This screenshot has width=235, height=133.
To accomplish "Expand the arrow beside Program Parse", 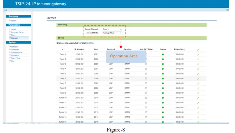I will click(x=10, y=32).
